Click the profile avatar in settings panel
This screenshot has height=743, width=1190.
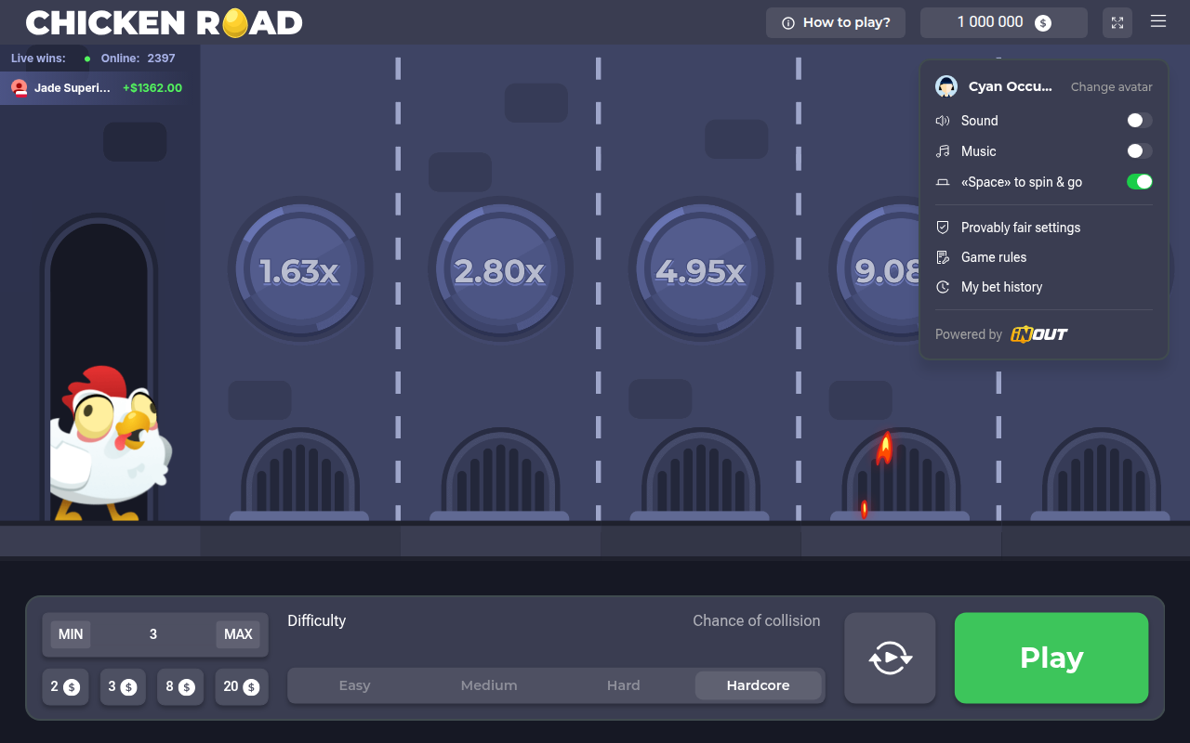pos(946,86)
